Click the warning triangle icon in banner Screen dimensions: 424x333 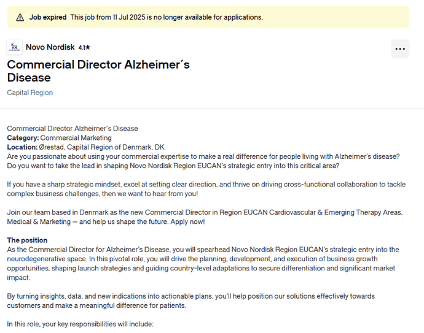[x=20, y=17]
